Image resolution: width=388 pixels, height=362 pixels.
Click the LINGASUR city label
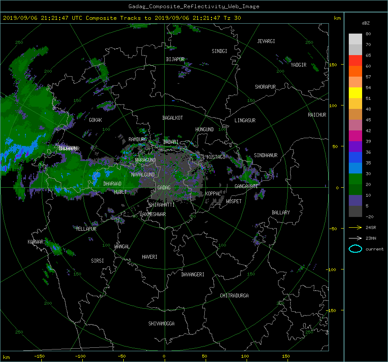coord(245,121)
